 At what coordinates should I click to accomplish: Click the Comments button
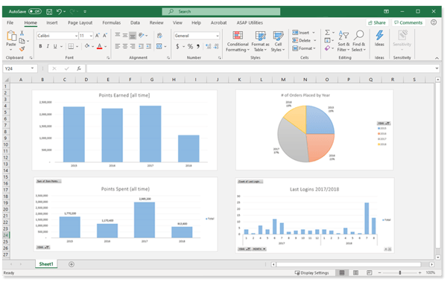(x=408, y=22)
